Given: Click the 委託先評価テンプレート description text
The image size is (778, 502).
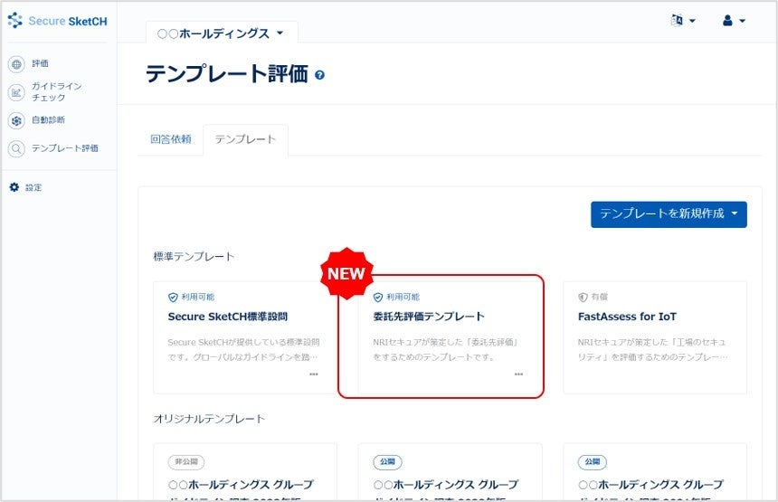Looking at the screenshot, I should [446, 350].
